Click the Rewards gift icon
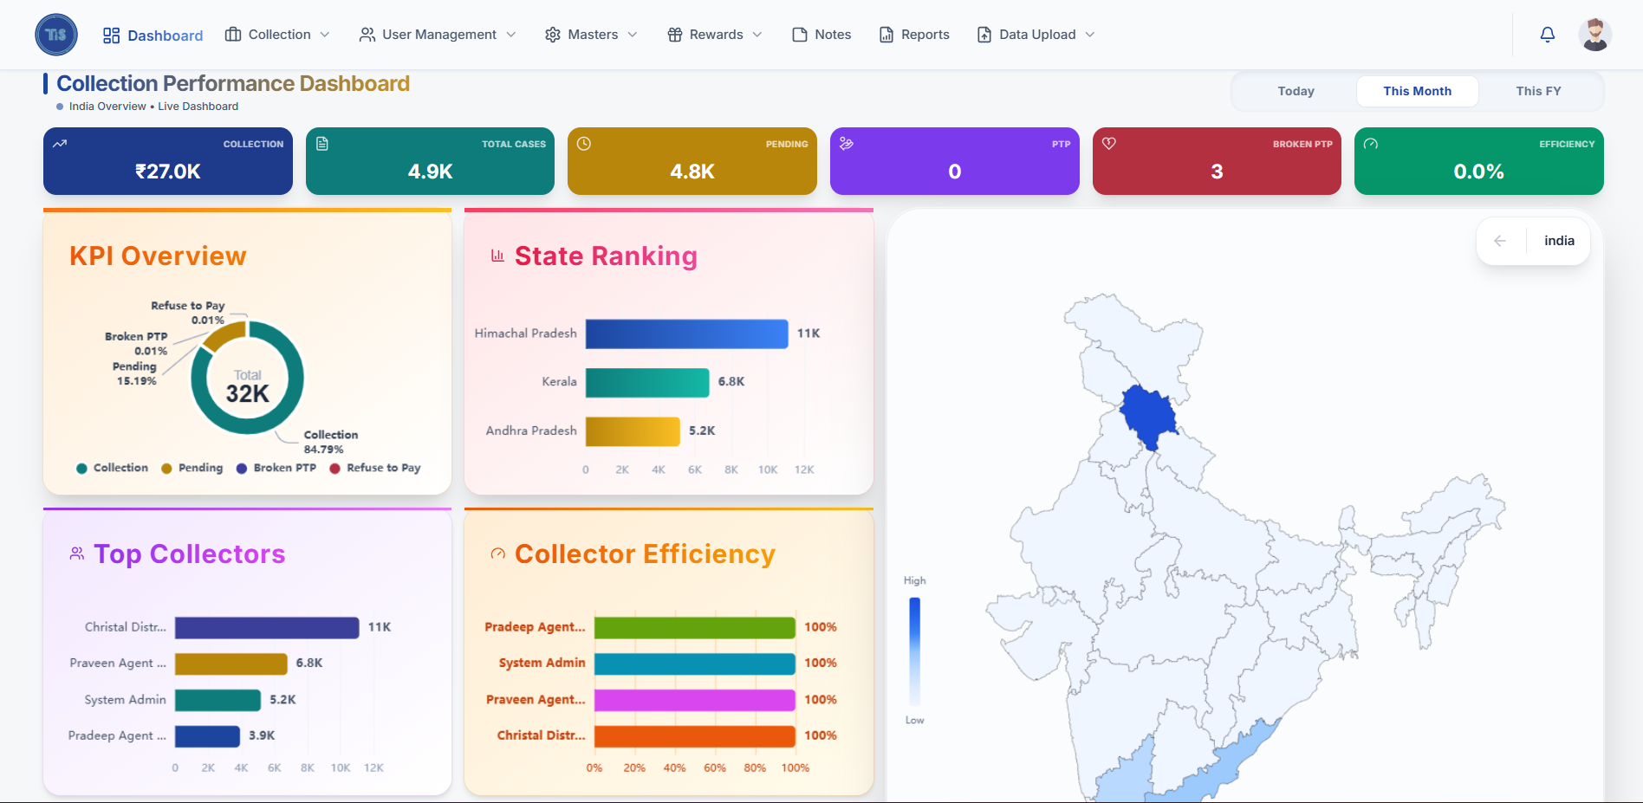Image resolution: width=1643 pixels, height=803 pixels. 675,35
